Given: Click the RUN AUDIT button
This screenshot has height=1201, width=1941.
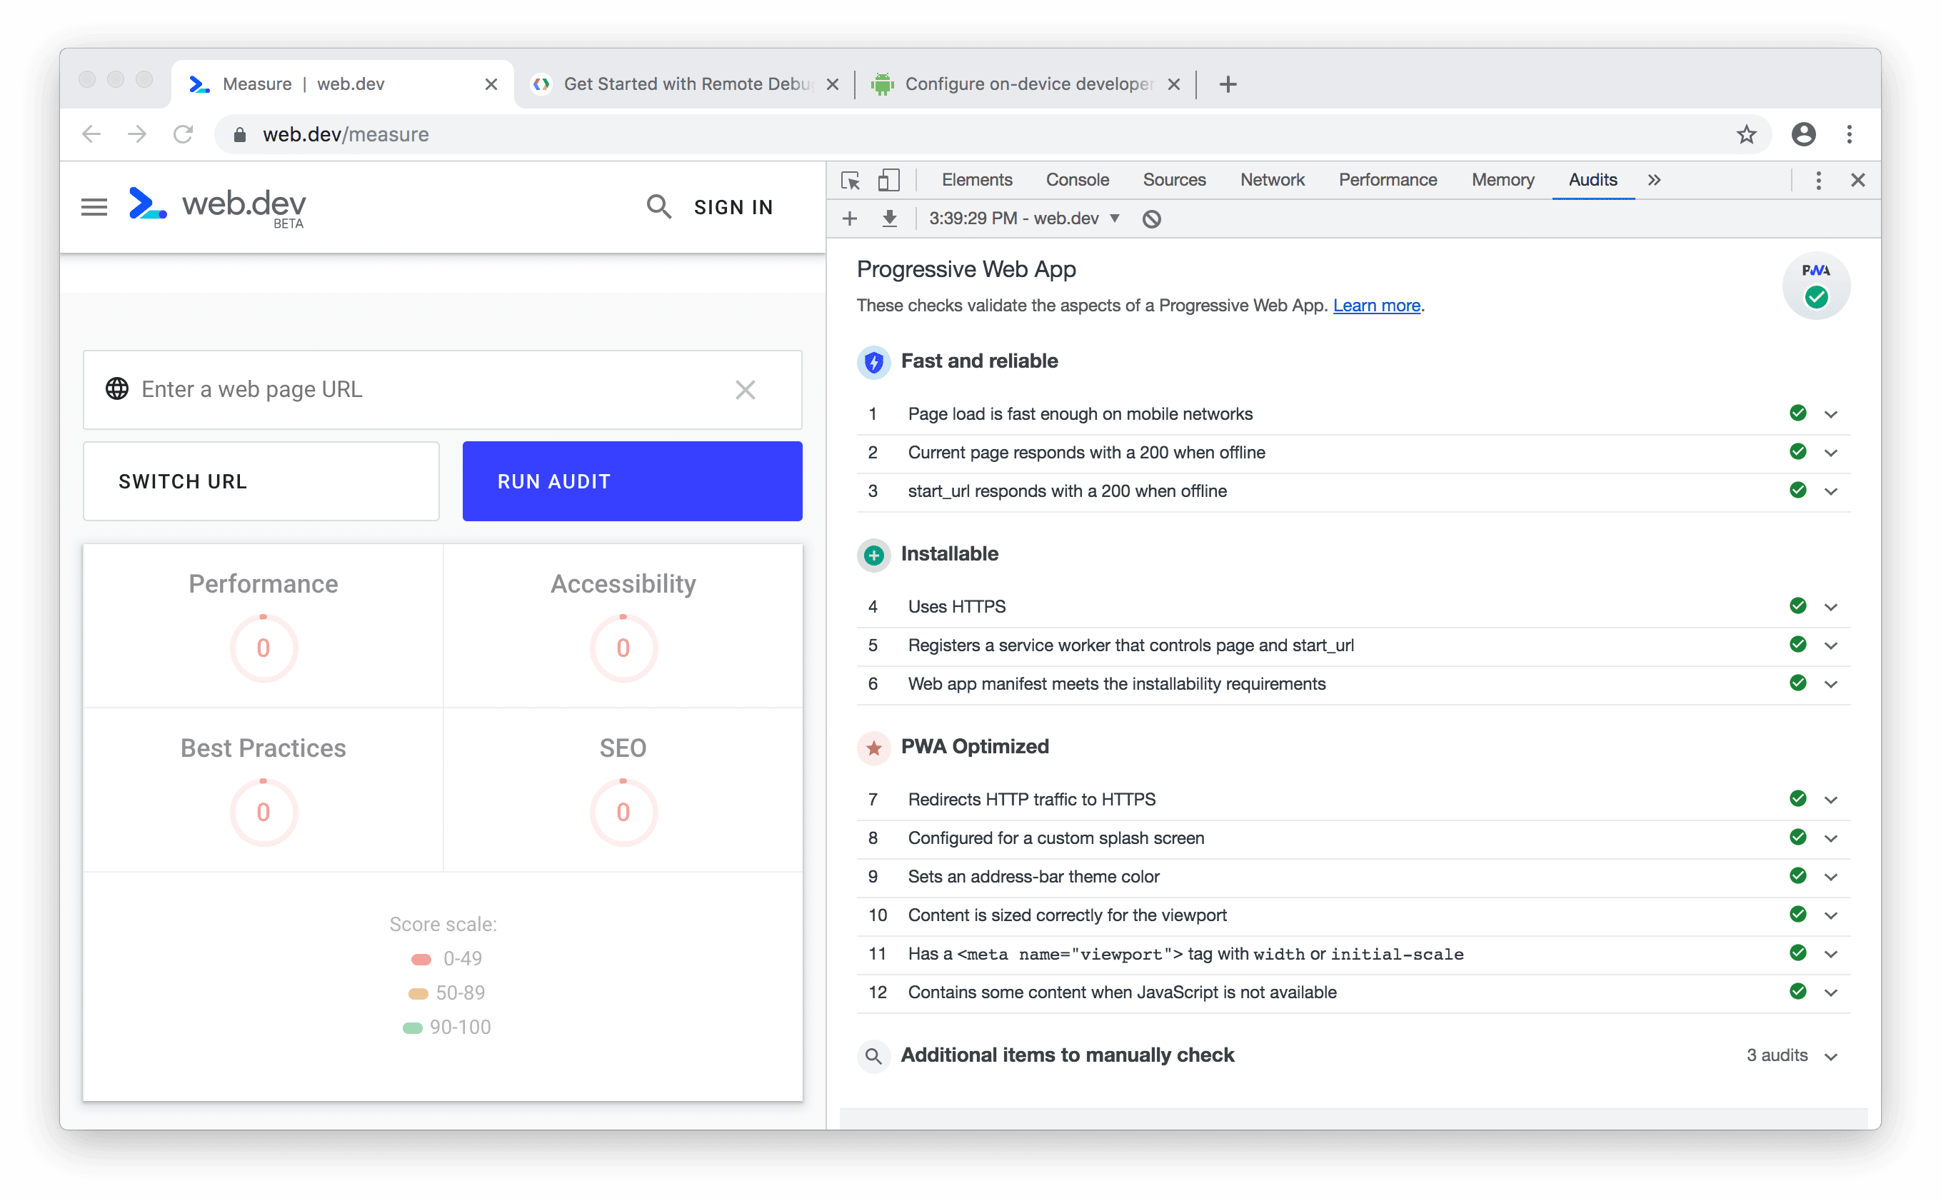Looking at the screenshot, I should 631,481.
